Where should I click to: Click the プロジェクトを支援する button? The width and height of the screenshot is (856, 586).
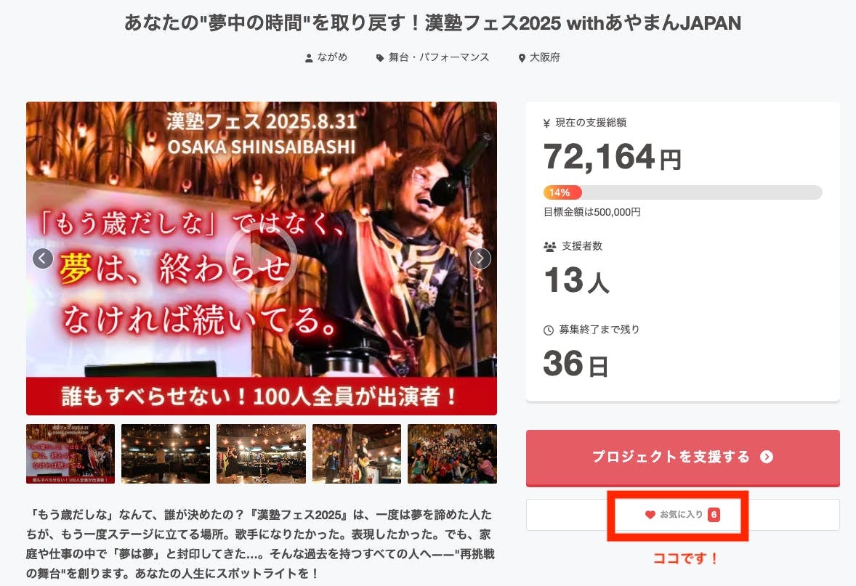point(682,457)
